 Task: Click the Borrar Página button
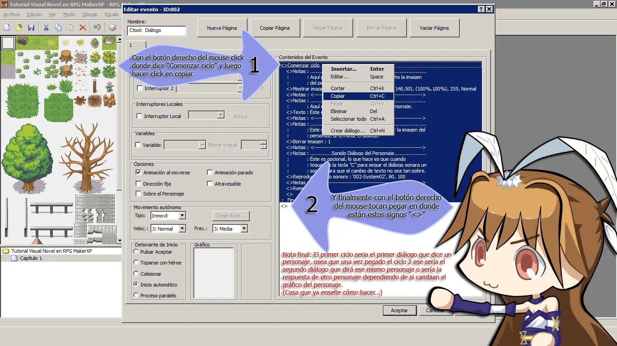[x=382, y=28]
